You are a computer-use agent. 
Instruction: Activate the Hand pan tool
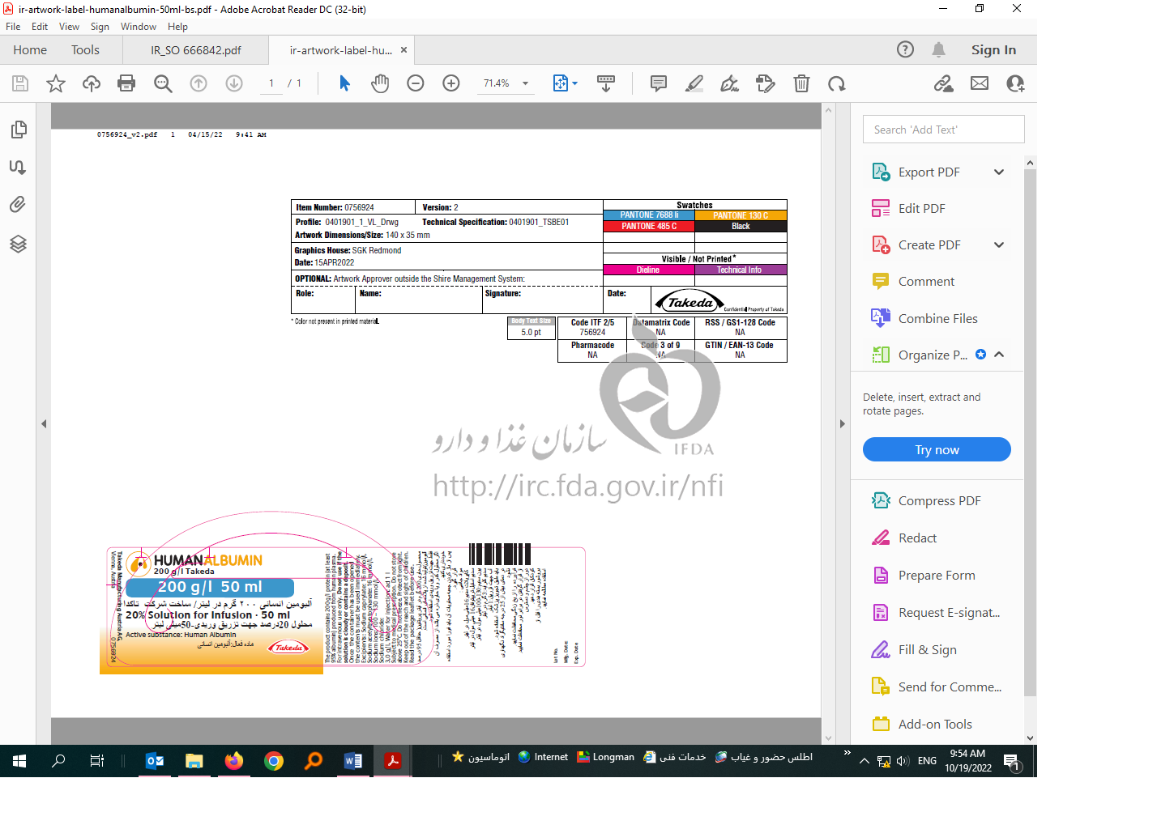point(380,83)
